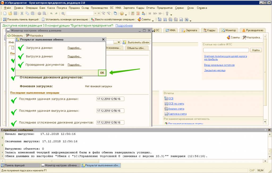The width and height of the screenshot is (272, 173).
Task: Open the Calendar toolbar icon
Action: (x=138, y=13)
